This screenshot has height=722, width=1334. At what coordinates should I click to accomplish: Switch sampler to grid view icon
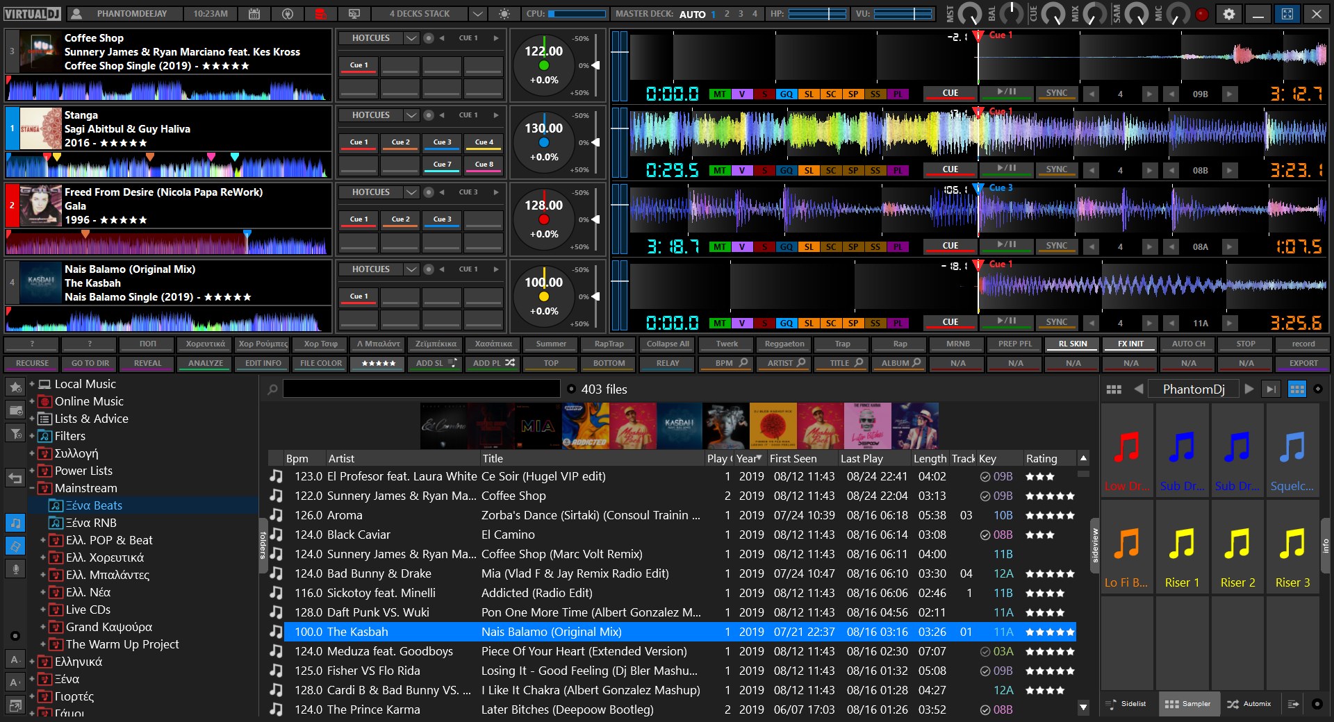pyautogui.click(x=1297, y=389)
